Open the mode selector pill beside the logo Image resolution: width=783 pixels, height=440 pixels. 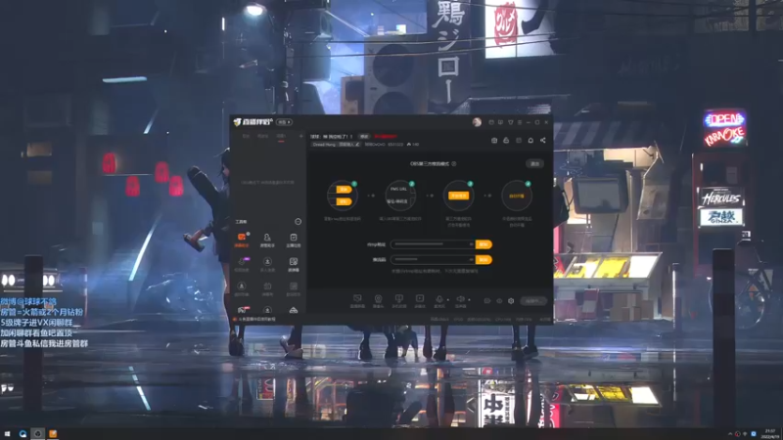click(x=284, y=122)
